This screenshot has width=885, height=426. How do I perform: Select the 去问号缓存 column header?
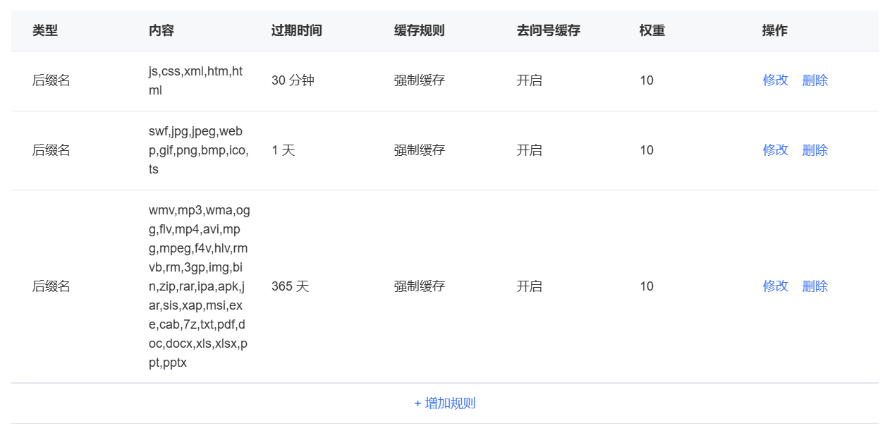(549, 30)
